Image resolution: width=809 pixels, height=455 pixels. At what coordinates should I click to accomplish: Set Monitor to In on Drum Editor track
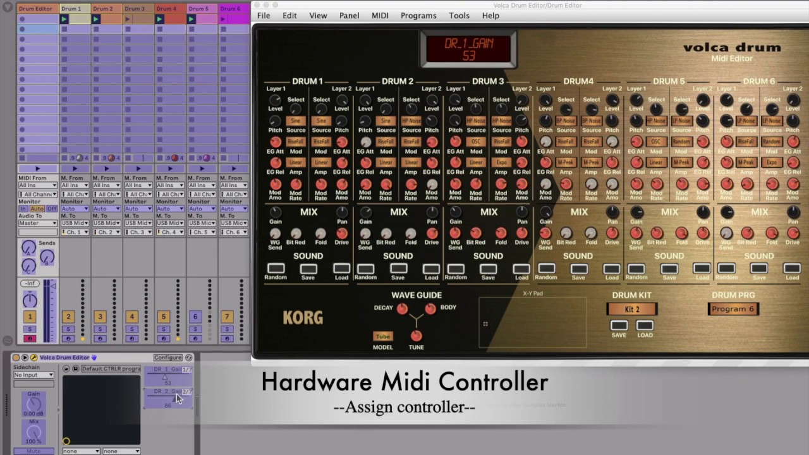point(23,209)
